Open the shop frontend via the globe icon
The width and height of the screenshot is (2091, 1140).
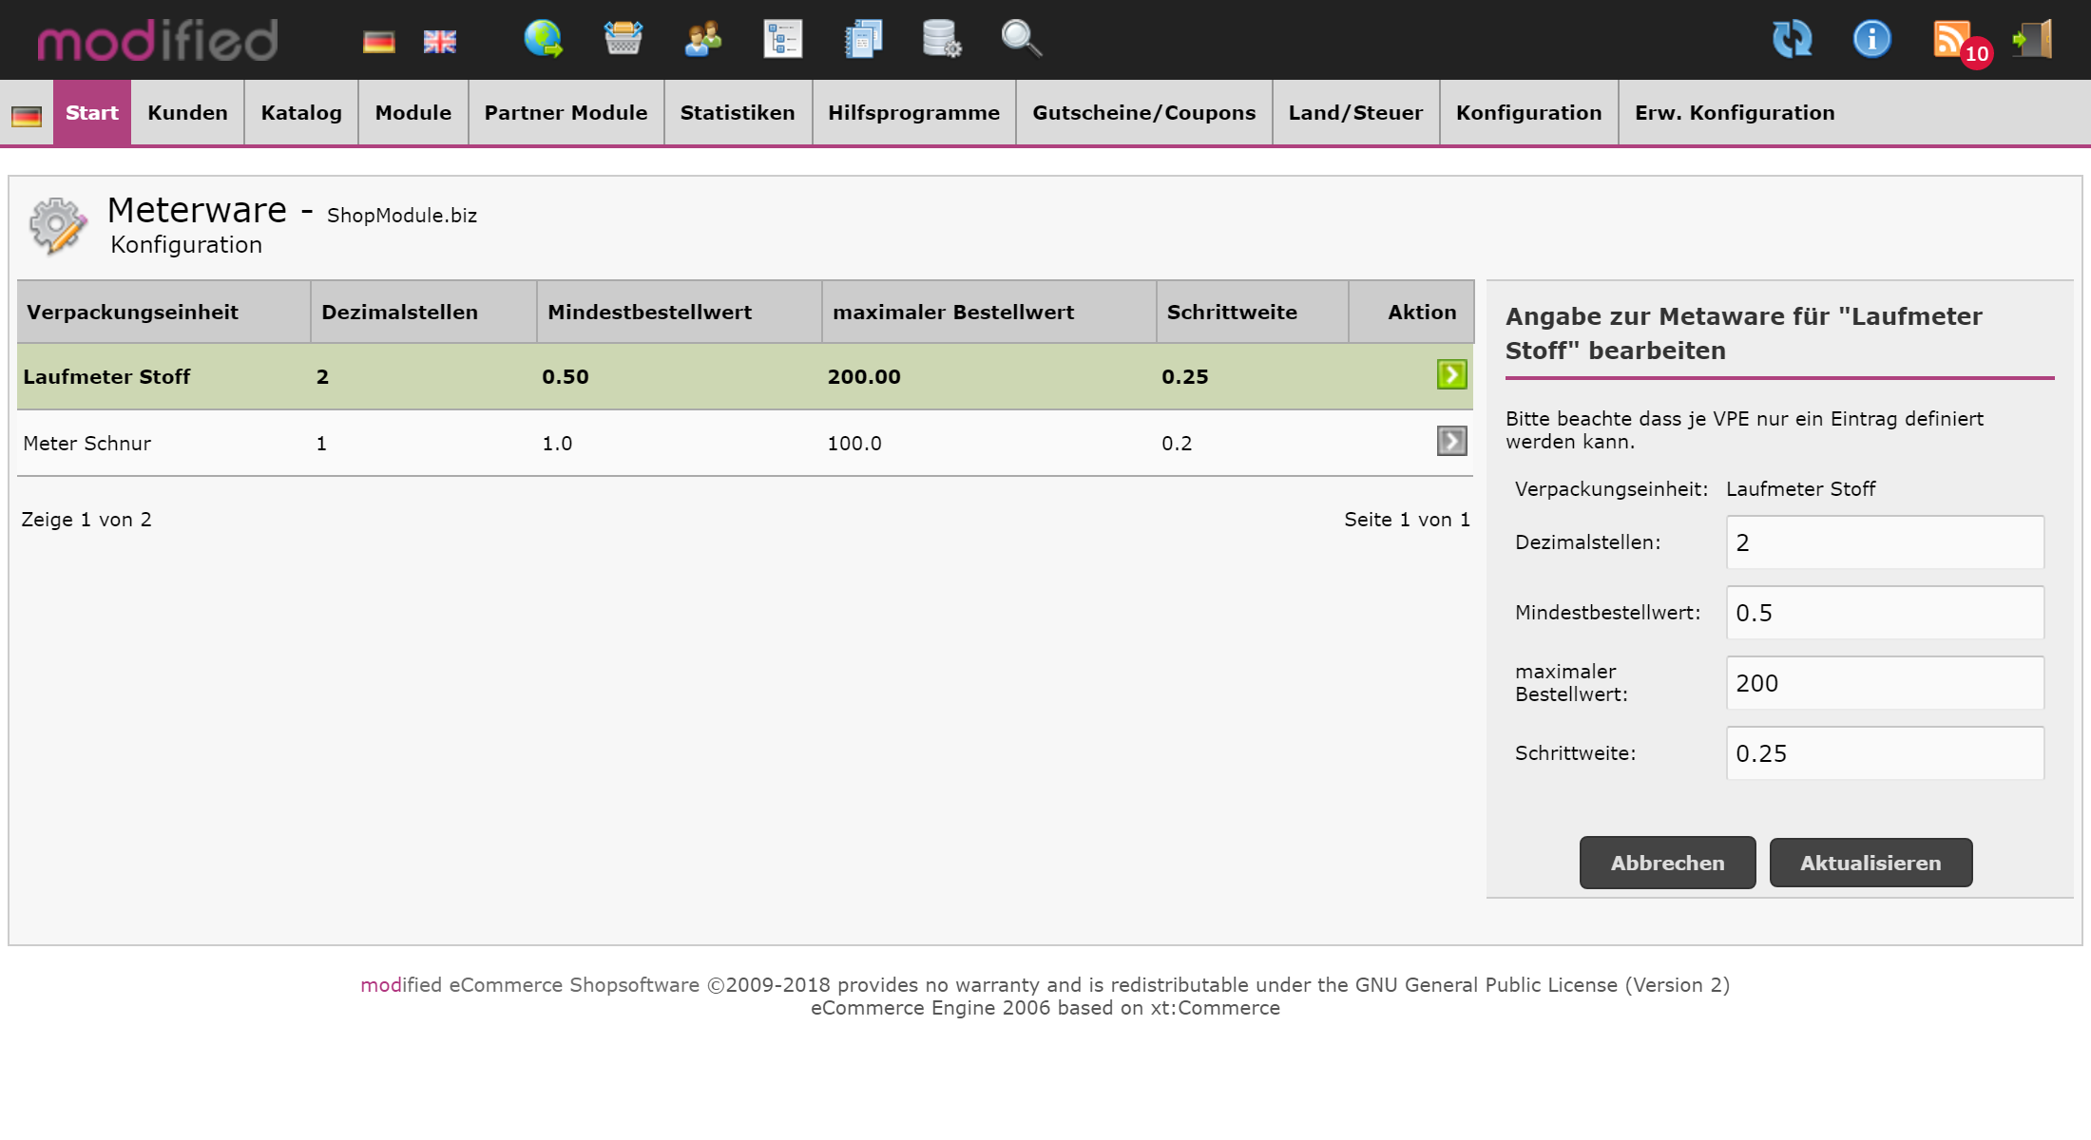pyautogui.click(x=541, y=40)
